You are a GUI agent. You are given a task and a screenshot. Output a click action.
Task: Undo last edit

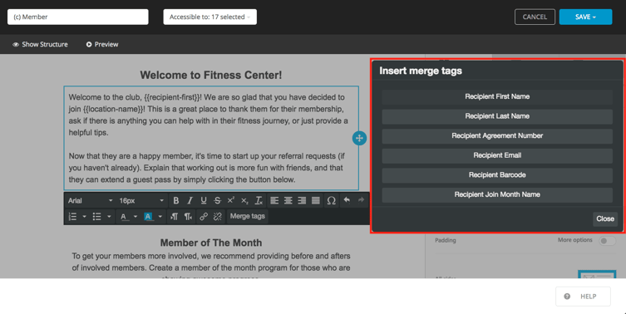(347, 200)
